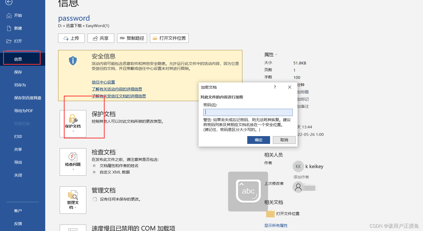The height and width of the screenshot is (231, 423).
Task: Click the 文档属性和作者的姓名 item
Action: (119, 166)
